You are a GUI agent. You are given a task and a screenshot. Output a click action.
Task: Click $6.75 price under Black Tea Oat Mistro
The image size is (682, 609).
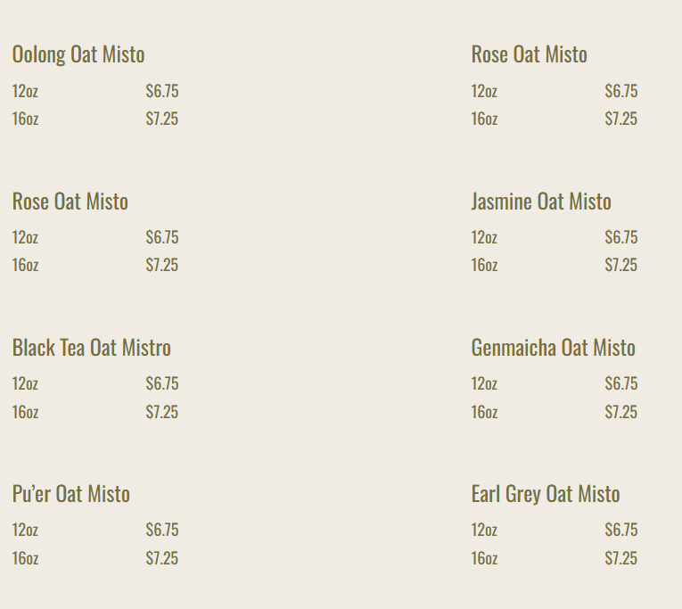coord(162,383)
